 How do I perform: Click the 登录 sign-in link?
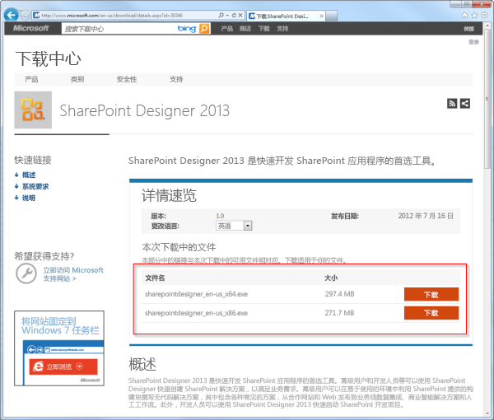(x=473, y=42)
